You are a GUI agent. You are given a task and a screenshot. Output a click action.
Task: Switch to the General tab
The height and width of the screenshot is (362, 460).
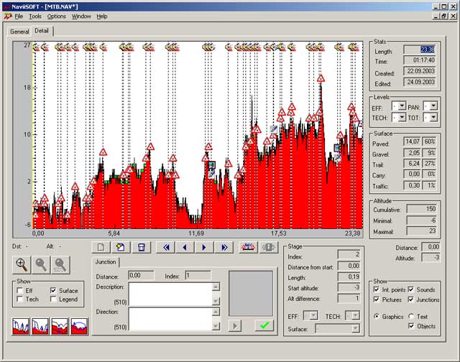coord(19,32)
